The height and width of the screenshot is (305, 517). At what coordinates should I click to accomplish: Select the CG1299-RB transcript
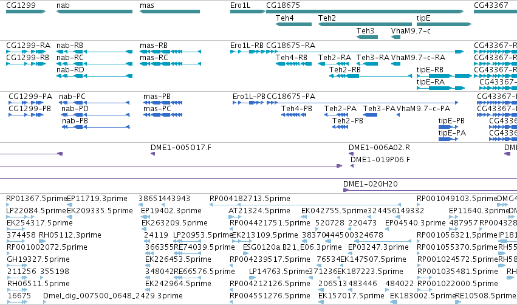pyautogui.click(x=26, y=64)
